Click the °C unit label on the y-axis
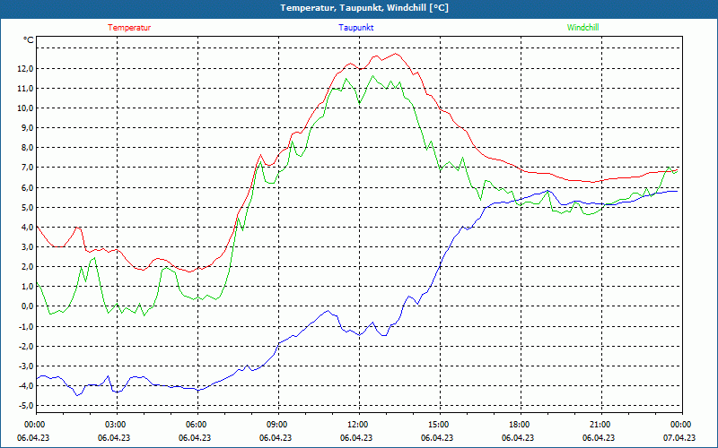The image size is (718, 448). tap(29, 40)
